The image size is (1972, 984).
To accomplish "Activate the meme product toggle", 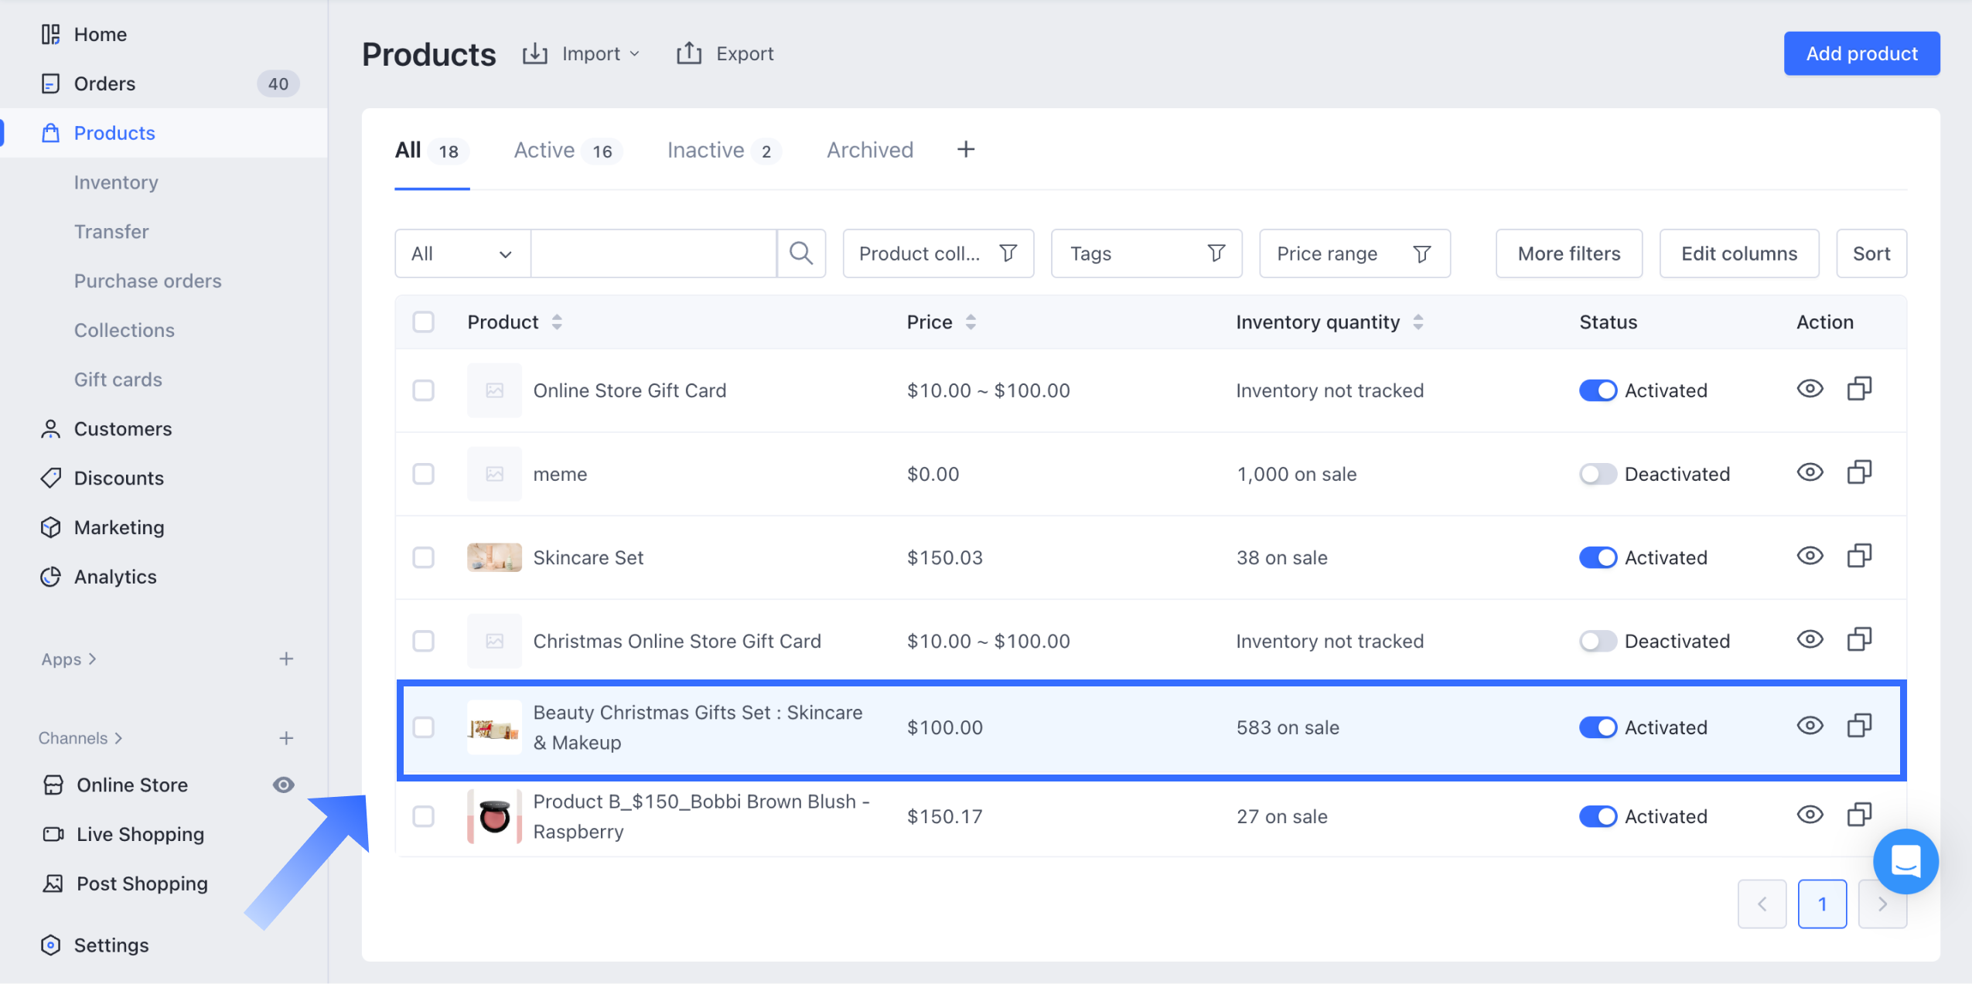I will (1597, 474).
